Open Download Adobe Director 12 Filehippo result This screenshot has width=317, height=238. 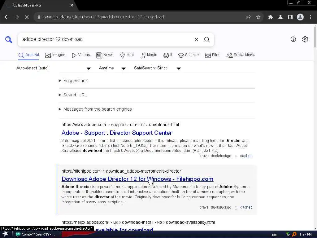(x=137, y=179)
